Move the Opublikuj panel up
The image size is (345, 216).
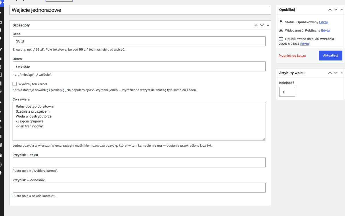tap(330, 10)
